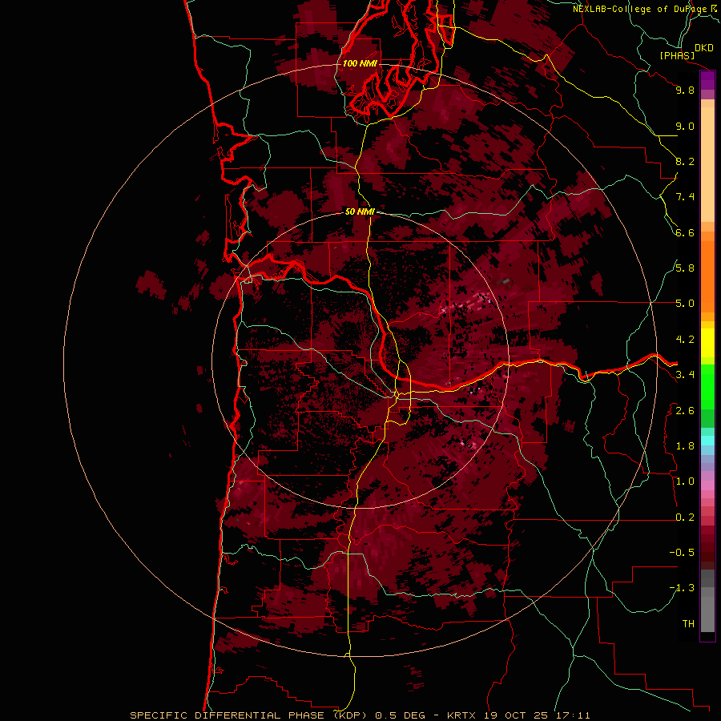Click the 5.0 scale value
The height and width of the screenshot is (721, 721).
pyautogui.click(x=685, y=304)
